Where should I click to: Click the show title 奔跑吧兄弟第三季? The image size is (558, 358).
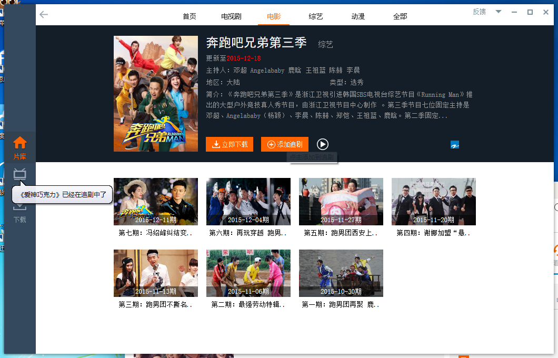pyautogui.click(x=256, y=43)
